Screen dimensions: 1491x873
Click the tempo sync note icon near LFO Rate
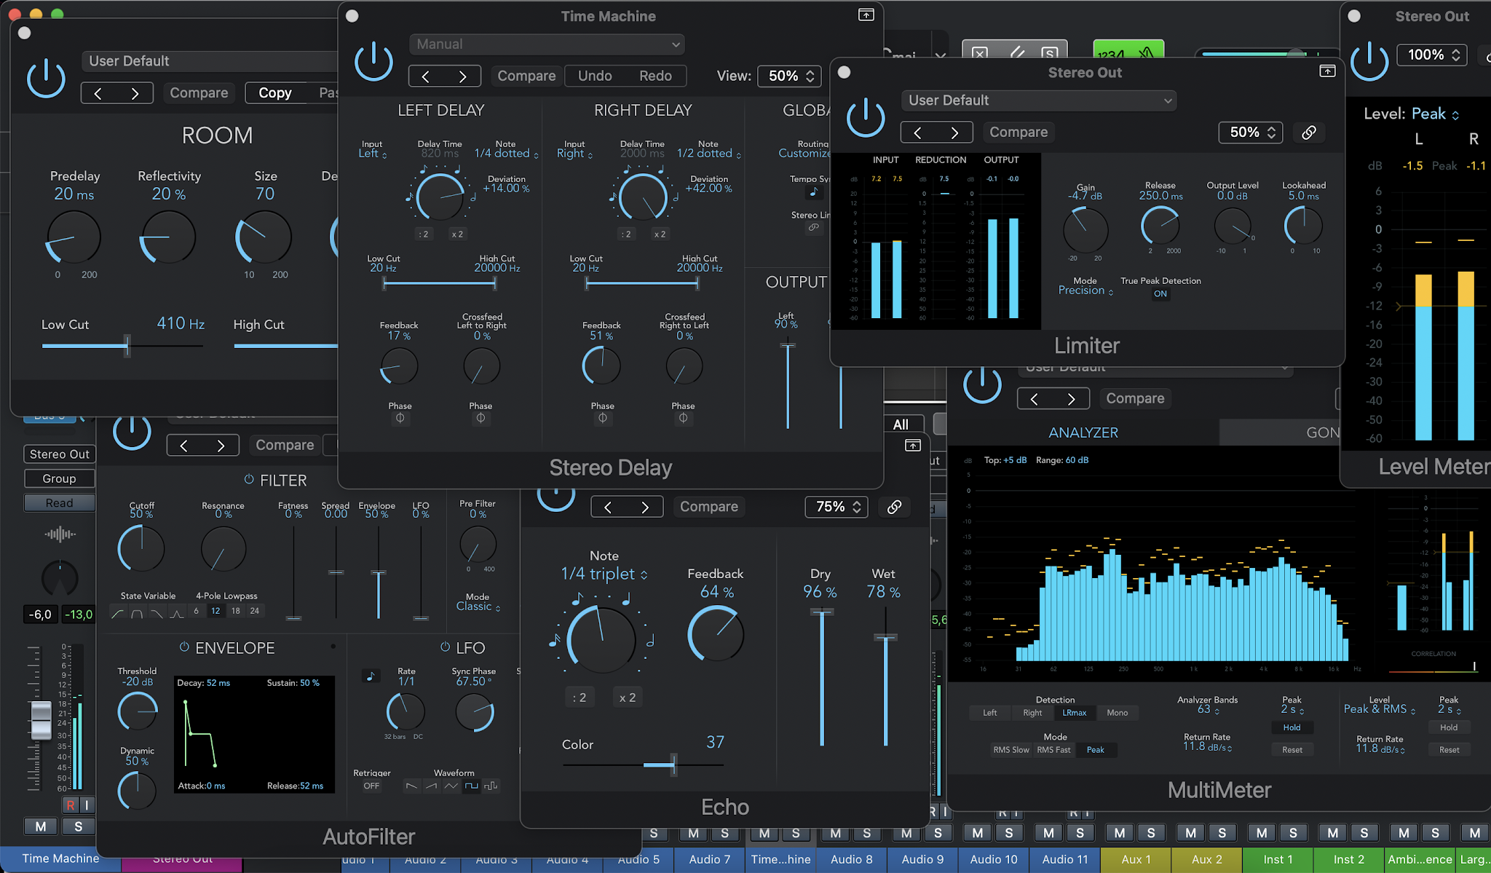point(371,675)
